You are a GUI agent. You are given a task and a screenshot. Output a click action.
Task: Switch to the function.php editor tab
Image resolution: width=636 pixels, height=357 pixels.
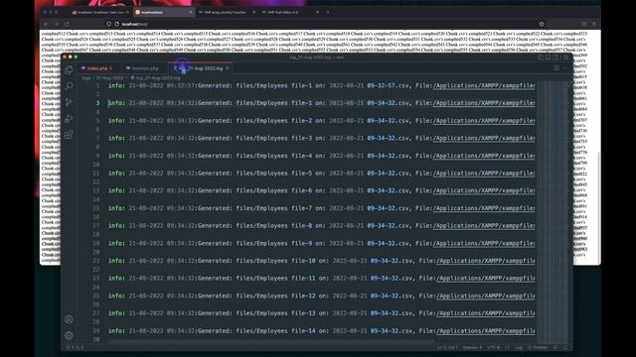(143, 68)
